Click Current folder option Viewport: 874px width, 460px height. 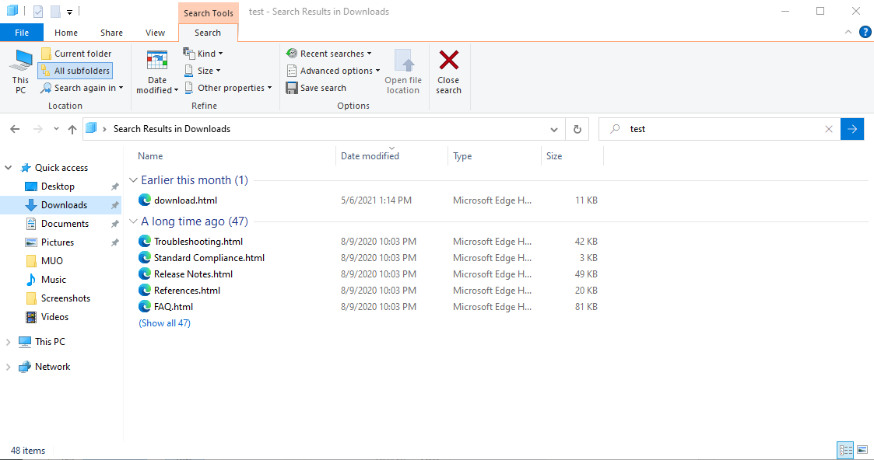(76, 54)
